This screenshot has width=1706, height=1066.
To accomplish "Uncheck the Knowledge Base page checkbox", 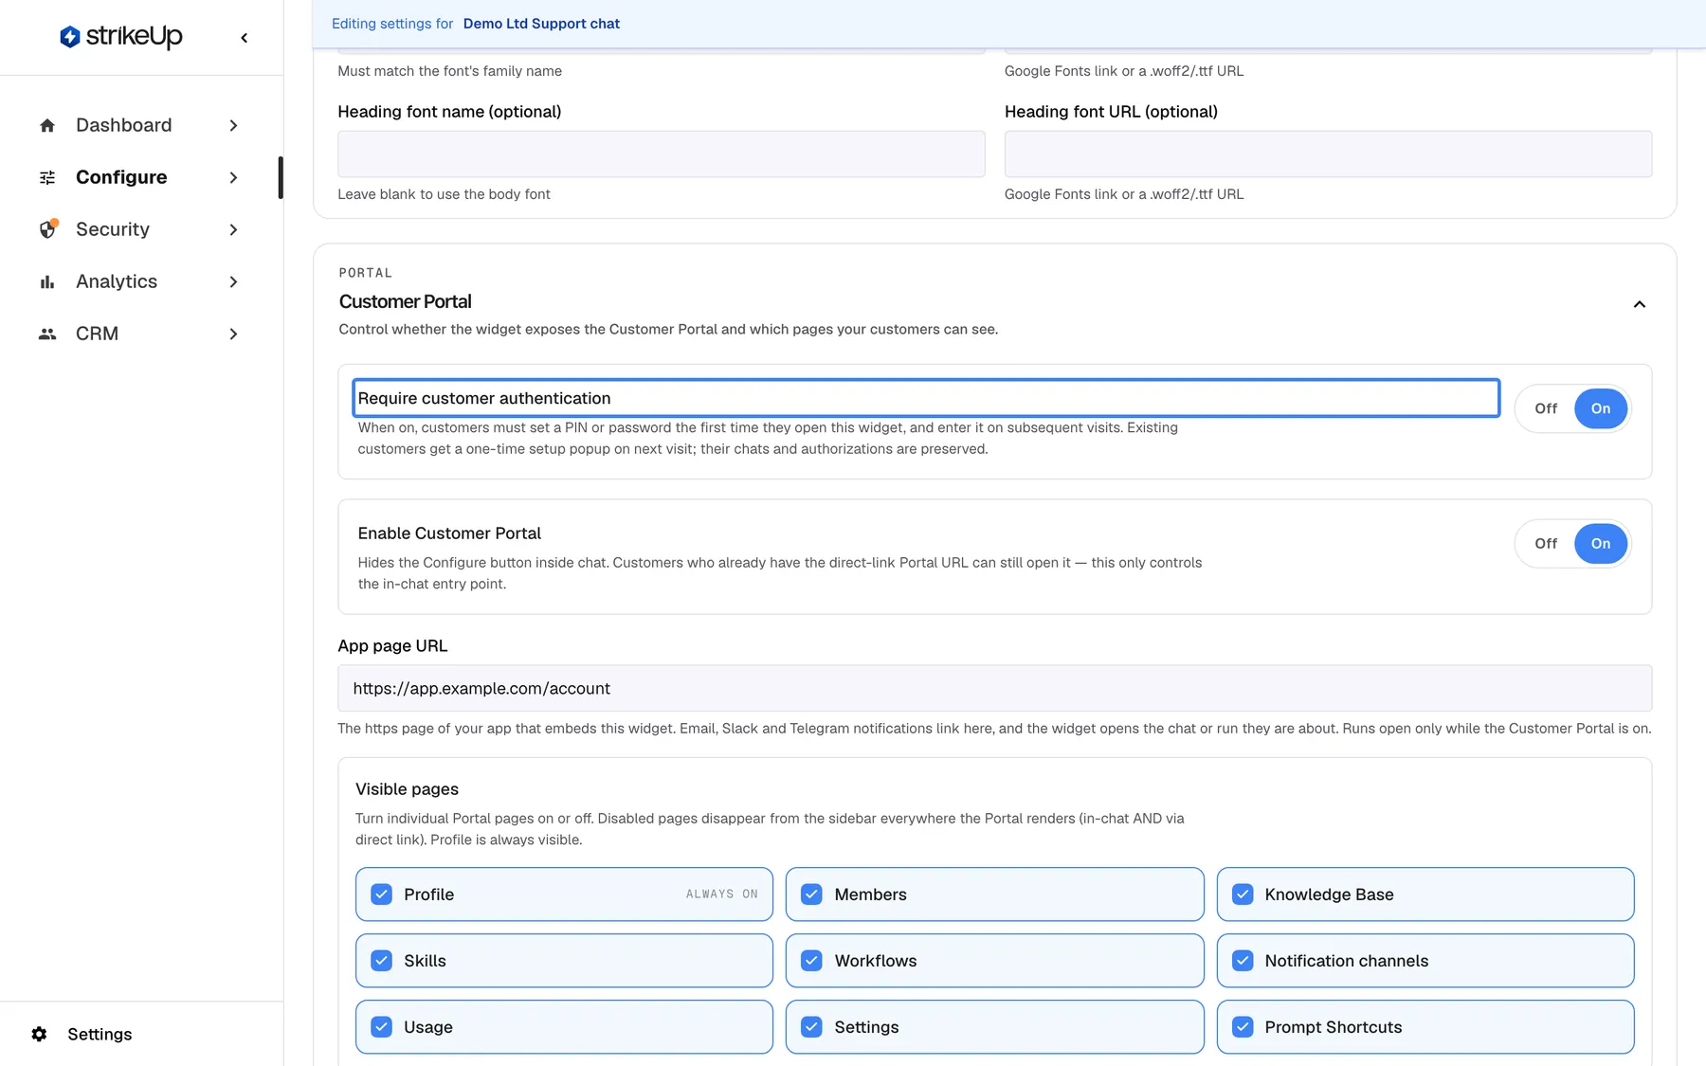I will click(x=1243, y=894).
